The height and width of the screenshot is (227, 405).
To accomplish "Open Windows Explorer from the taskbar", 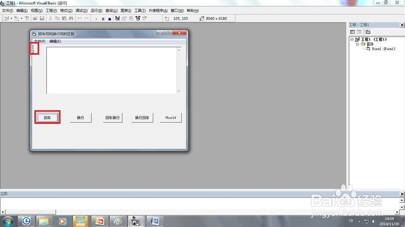I will [x=44, y=221].
